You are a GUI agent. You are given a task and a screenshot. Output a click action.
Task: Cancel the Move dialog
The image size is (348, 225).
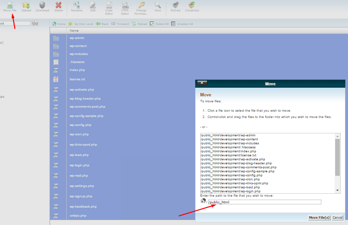(x=337, y=218)
